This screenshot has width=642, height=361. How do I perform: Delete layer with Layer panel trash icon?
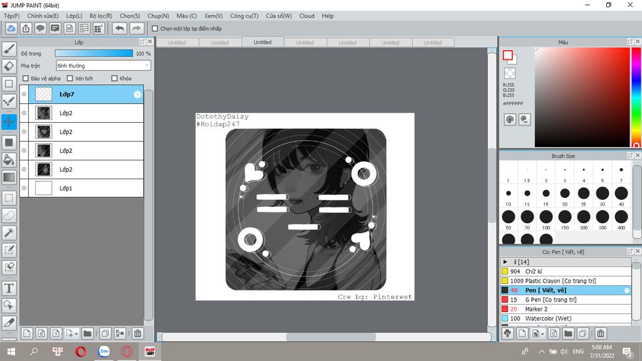point(138,333)
